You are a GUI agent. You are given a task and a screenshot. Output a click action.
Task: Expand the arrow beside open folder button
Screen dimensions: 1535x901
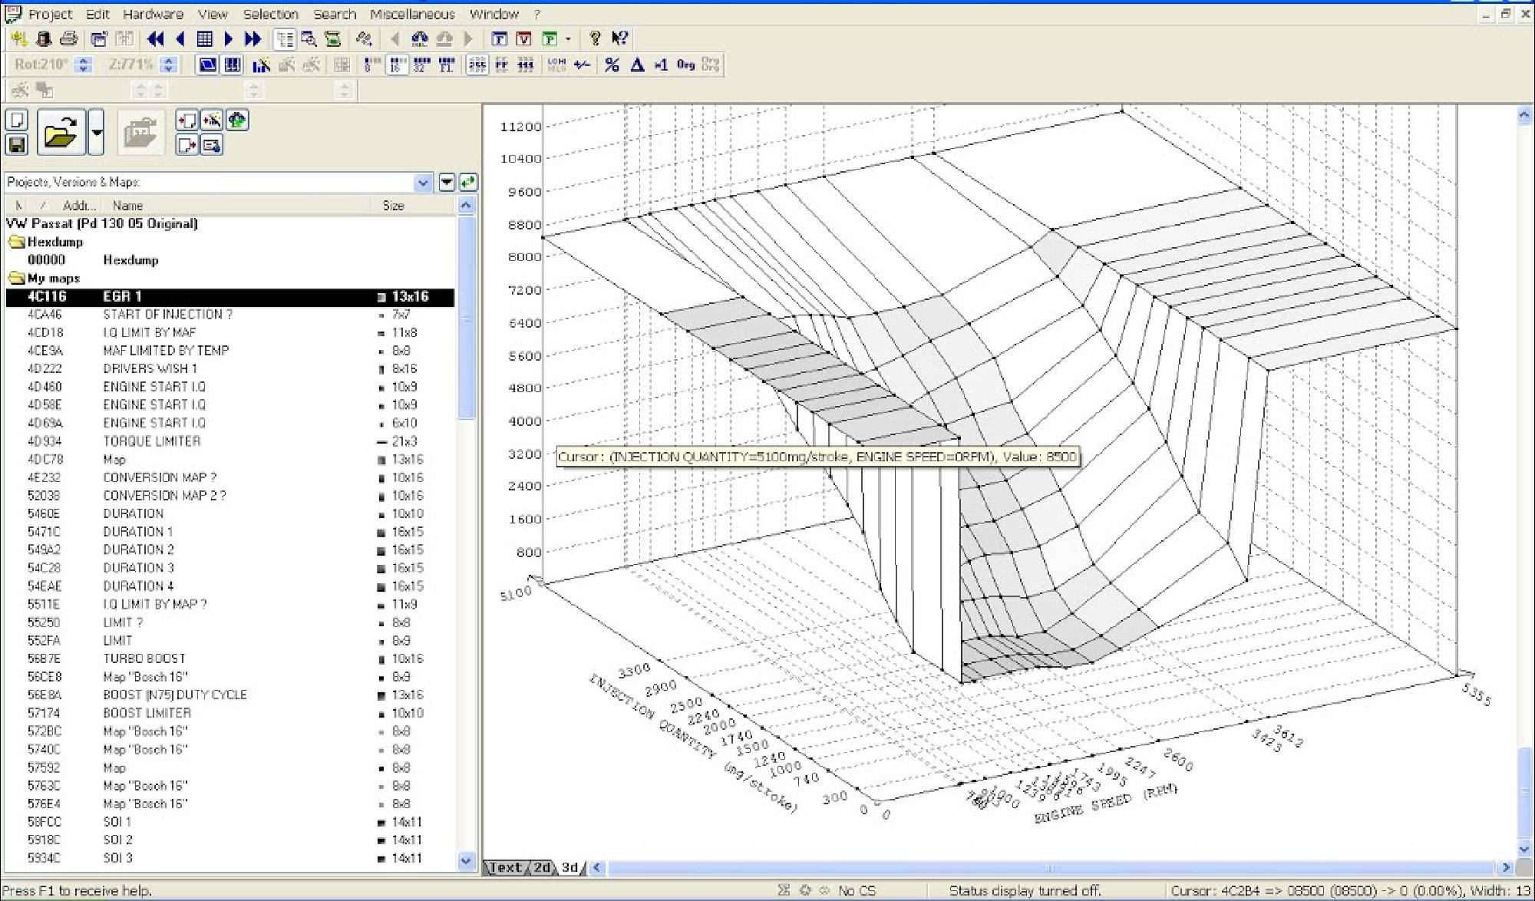[x=97, y=133]
